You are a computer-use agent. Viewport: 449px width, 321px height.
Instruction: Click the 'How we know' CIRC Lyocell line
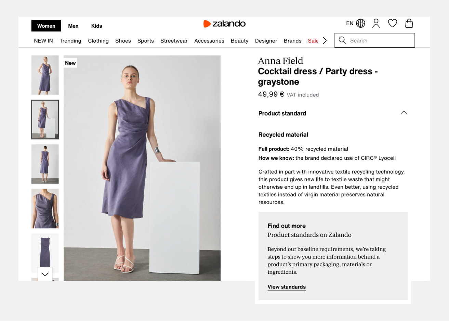pos(327,158)
